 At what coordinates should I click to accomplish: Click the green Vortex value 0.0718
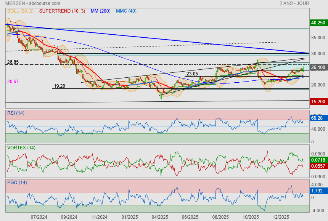(x=318, y=160)
